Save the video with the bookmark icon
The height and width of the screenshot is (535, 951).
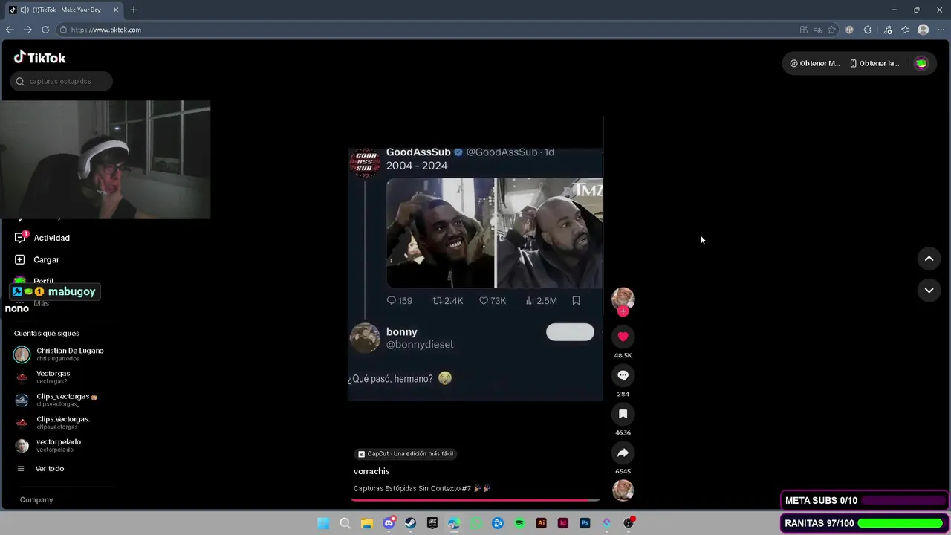pos(623,414)
